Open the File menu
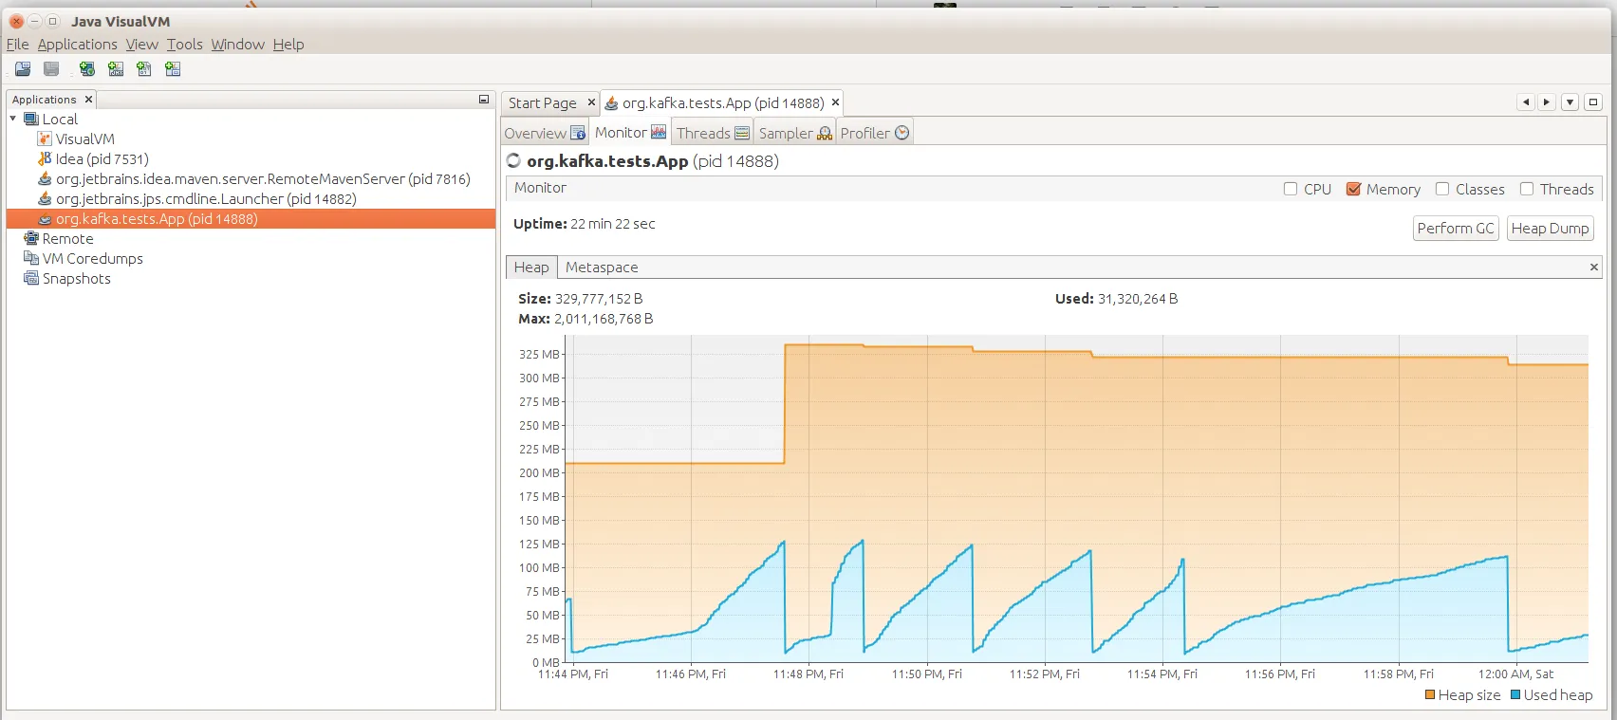The width and height of the screenshot is (1617, 720). pos(17,45)
